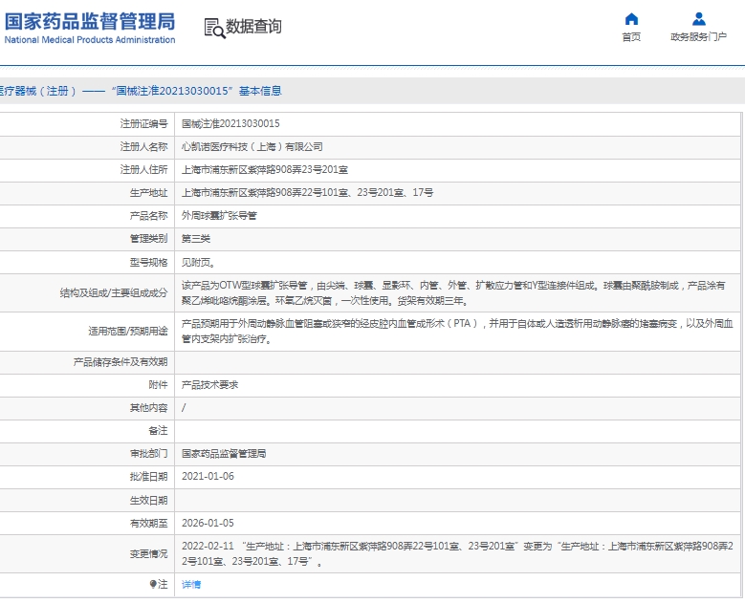This screenshot has height=603, width=745.
Task: Click the 备注 label
Action: (158, 431)
